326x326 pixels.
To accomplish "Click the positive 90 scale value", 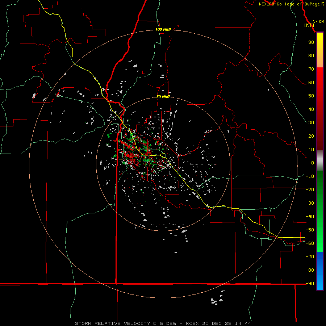I will pos(311,42).
